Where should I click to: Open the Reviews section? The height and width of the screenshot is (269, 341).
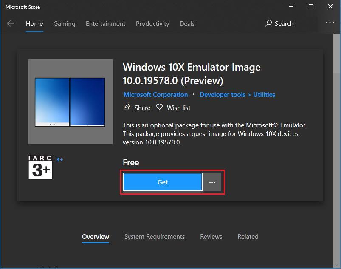pos(211,237)
